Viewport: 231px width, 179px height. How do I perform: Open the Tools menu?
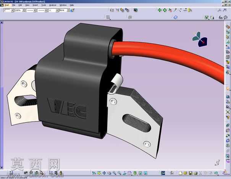(44, 5)
